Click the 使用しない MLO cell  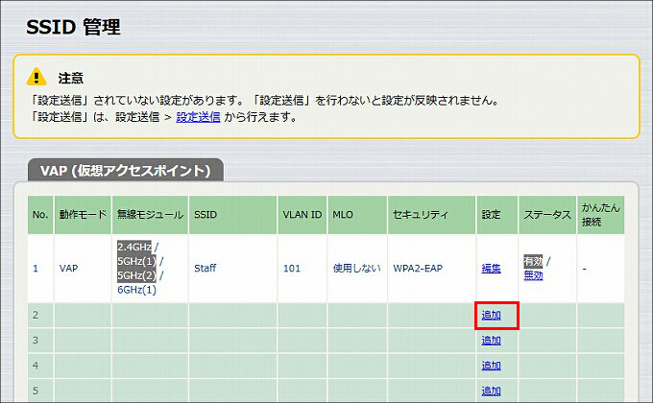point(357,269)
